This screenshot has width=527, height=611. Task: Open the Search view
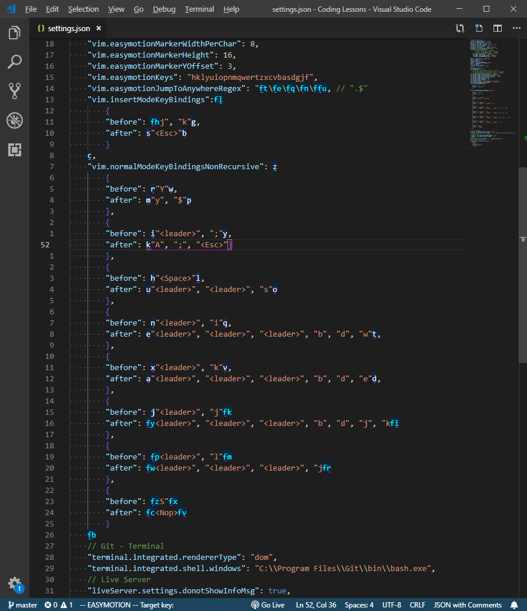tap(15, 62)
